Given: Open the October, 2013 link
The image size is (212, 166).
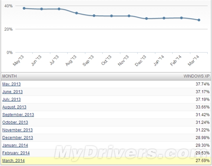Looking at the screenshot, I should pos(15,122).
